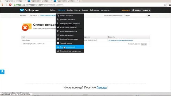
Task: Select 'Копировать контакты' menu entry
Action: click(x=70, y=27)
